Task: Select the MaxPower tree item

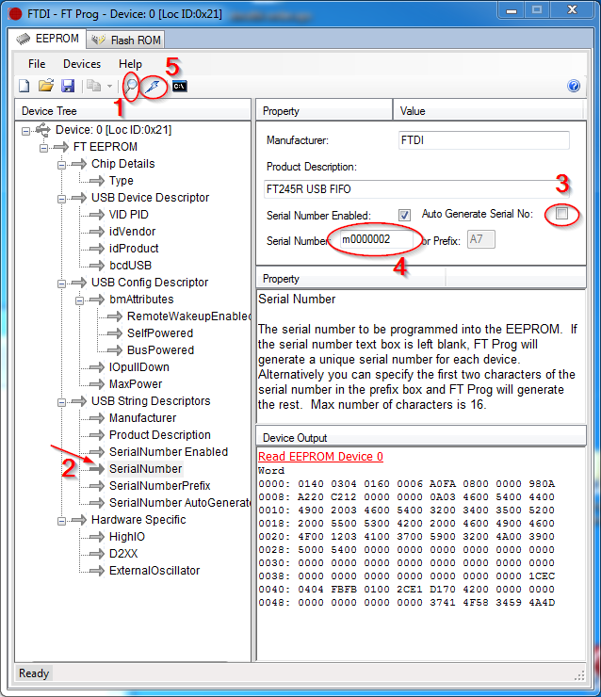Action: tap(136, 383)
